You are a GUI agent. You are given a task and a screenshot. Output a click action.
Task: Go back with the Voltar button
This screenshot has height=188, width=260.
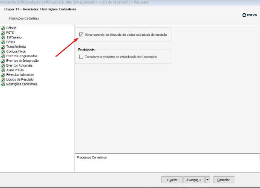click(172, 180)
